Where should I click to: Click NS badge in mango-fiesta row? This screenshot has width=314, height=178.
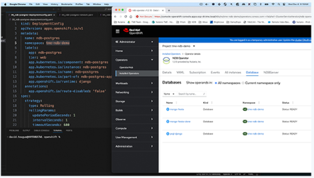(245, 110)
